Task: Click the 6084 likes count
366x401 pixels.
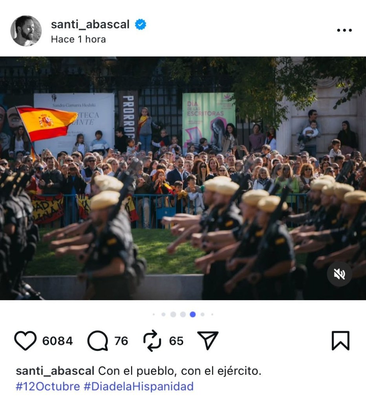Action: 57,341
